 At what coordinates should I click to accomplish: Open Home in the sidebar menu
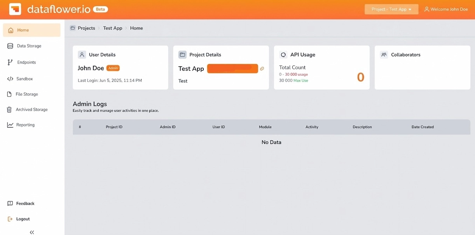pos(32,30)
